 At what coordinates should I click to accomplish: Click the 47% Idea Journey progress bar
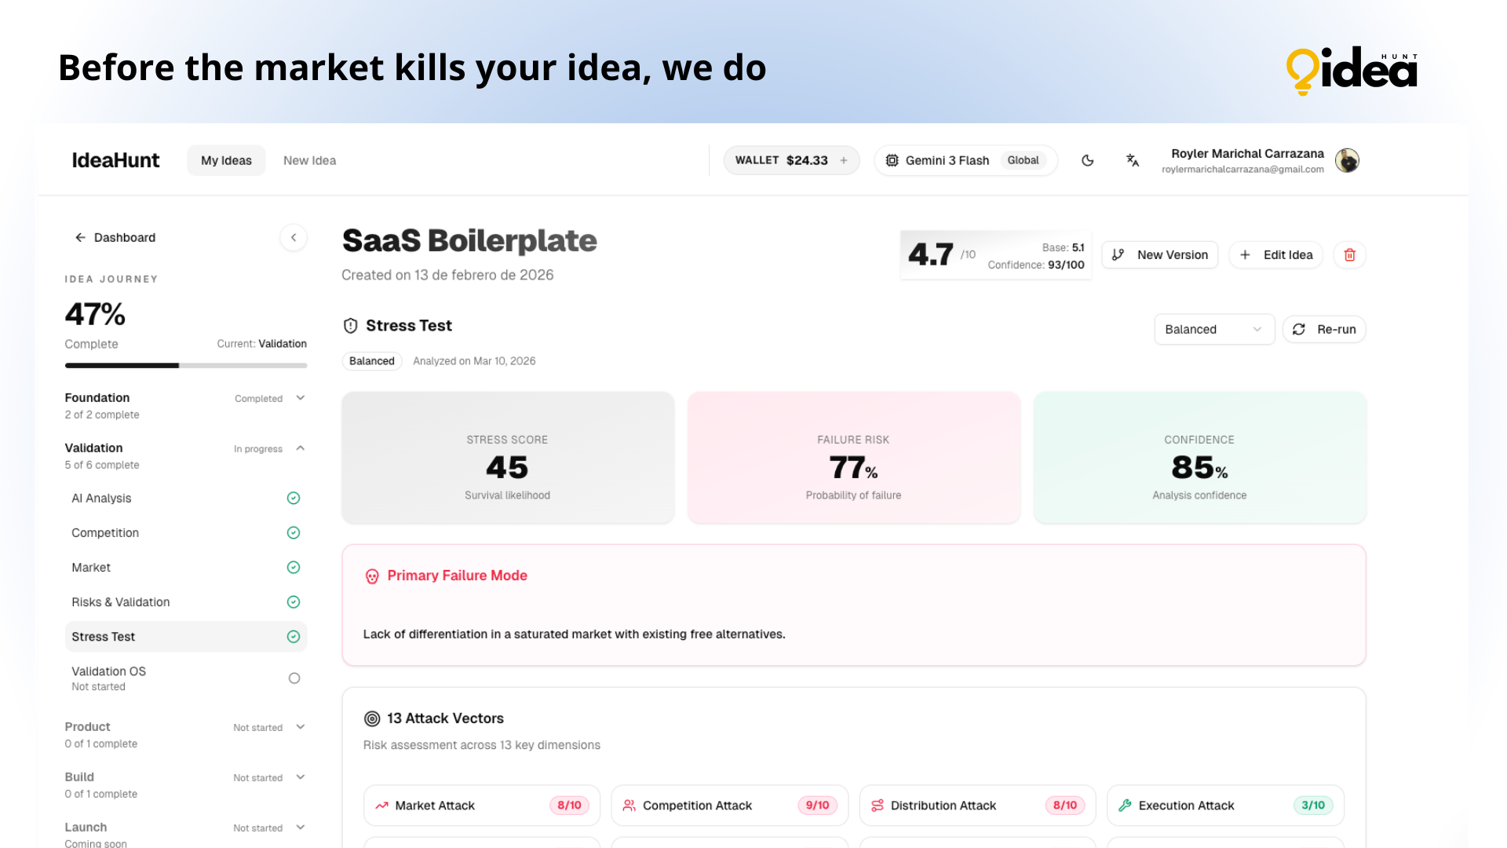click(185, 365)
